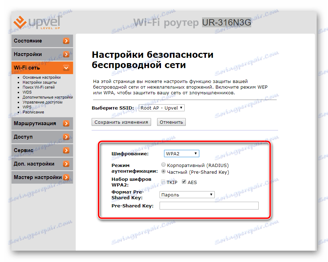
Task: Expand Настройки menu arrow icon
Action: [66, 54]
